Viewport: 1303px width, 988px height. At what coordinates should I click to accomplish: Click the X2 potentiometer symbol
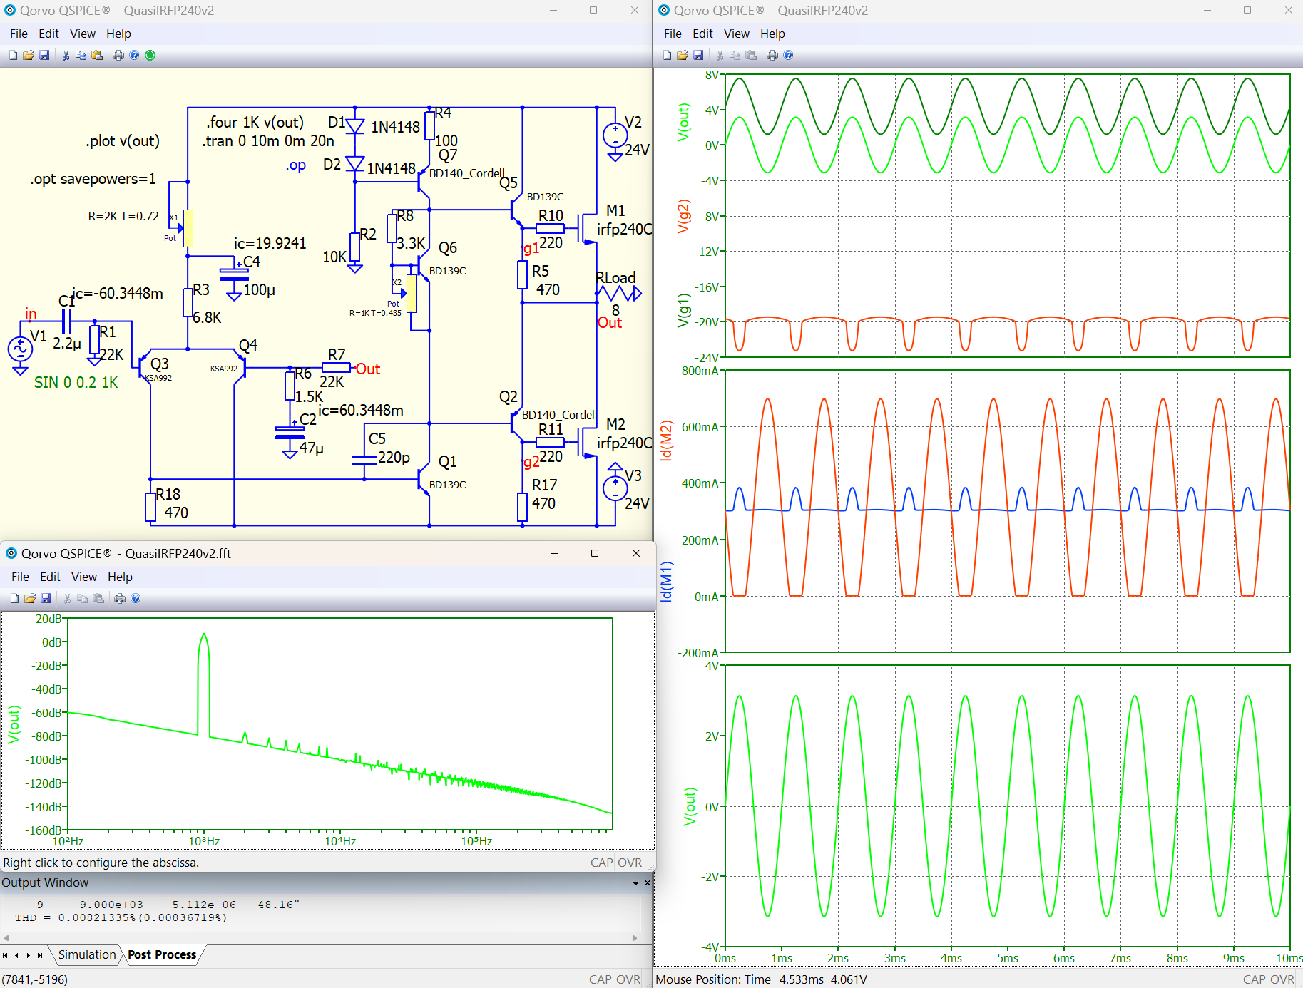click(412, 294)
